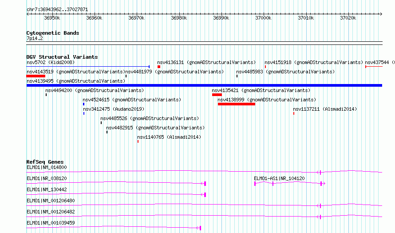Open nsv4143519 gnomAD variant label
The height and width of the screenshot is (233, 395).
pyautogui.click(x=76, y=72)
